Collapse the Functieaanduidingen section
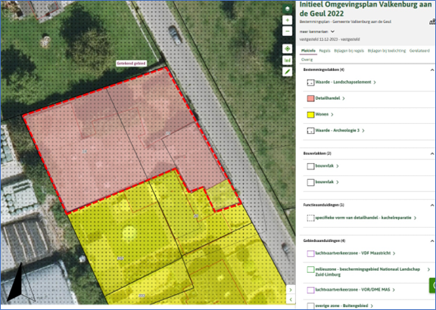Image resolution: width=436 pixels, height=310 pixels. (x=431, y=205)
